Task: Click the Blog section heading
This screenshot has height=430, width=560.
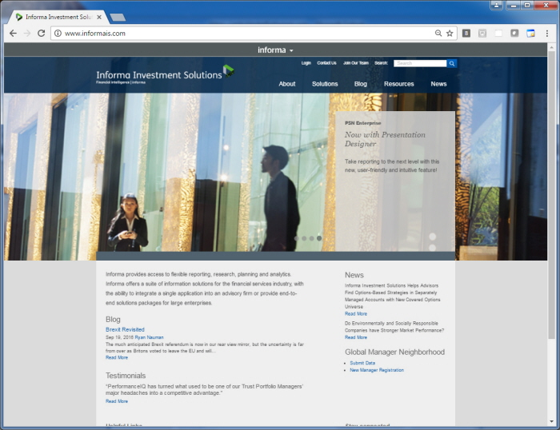Action: (x=113, y=320)
